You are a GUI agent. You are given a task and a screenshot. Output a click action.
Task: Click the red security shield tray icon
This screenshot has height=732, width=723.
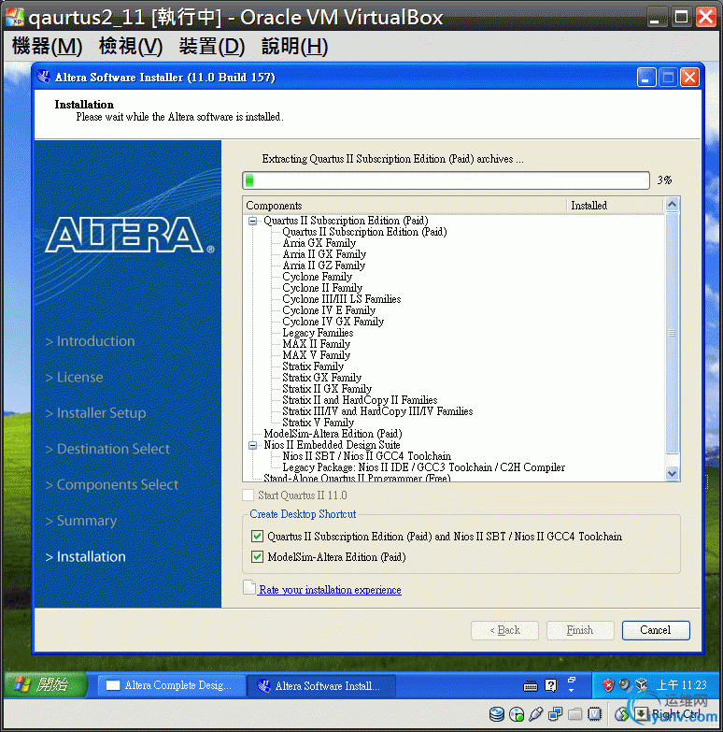coord(608,685)
